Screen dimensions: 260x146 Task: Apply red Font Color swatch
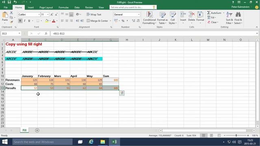click(x=54, y=21)
